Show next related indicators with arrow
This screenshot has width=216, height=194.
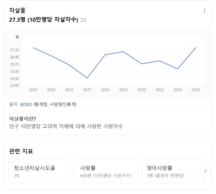click(205, 171)
